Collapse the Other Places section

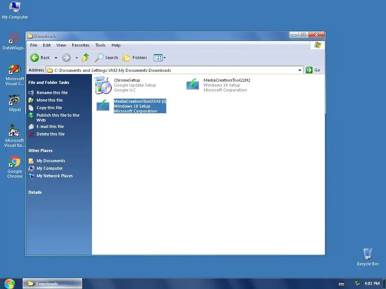coord(40,151)
